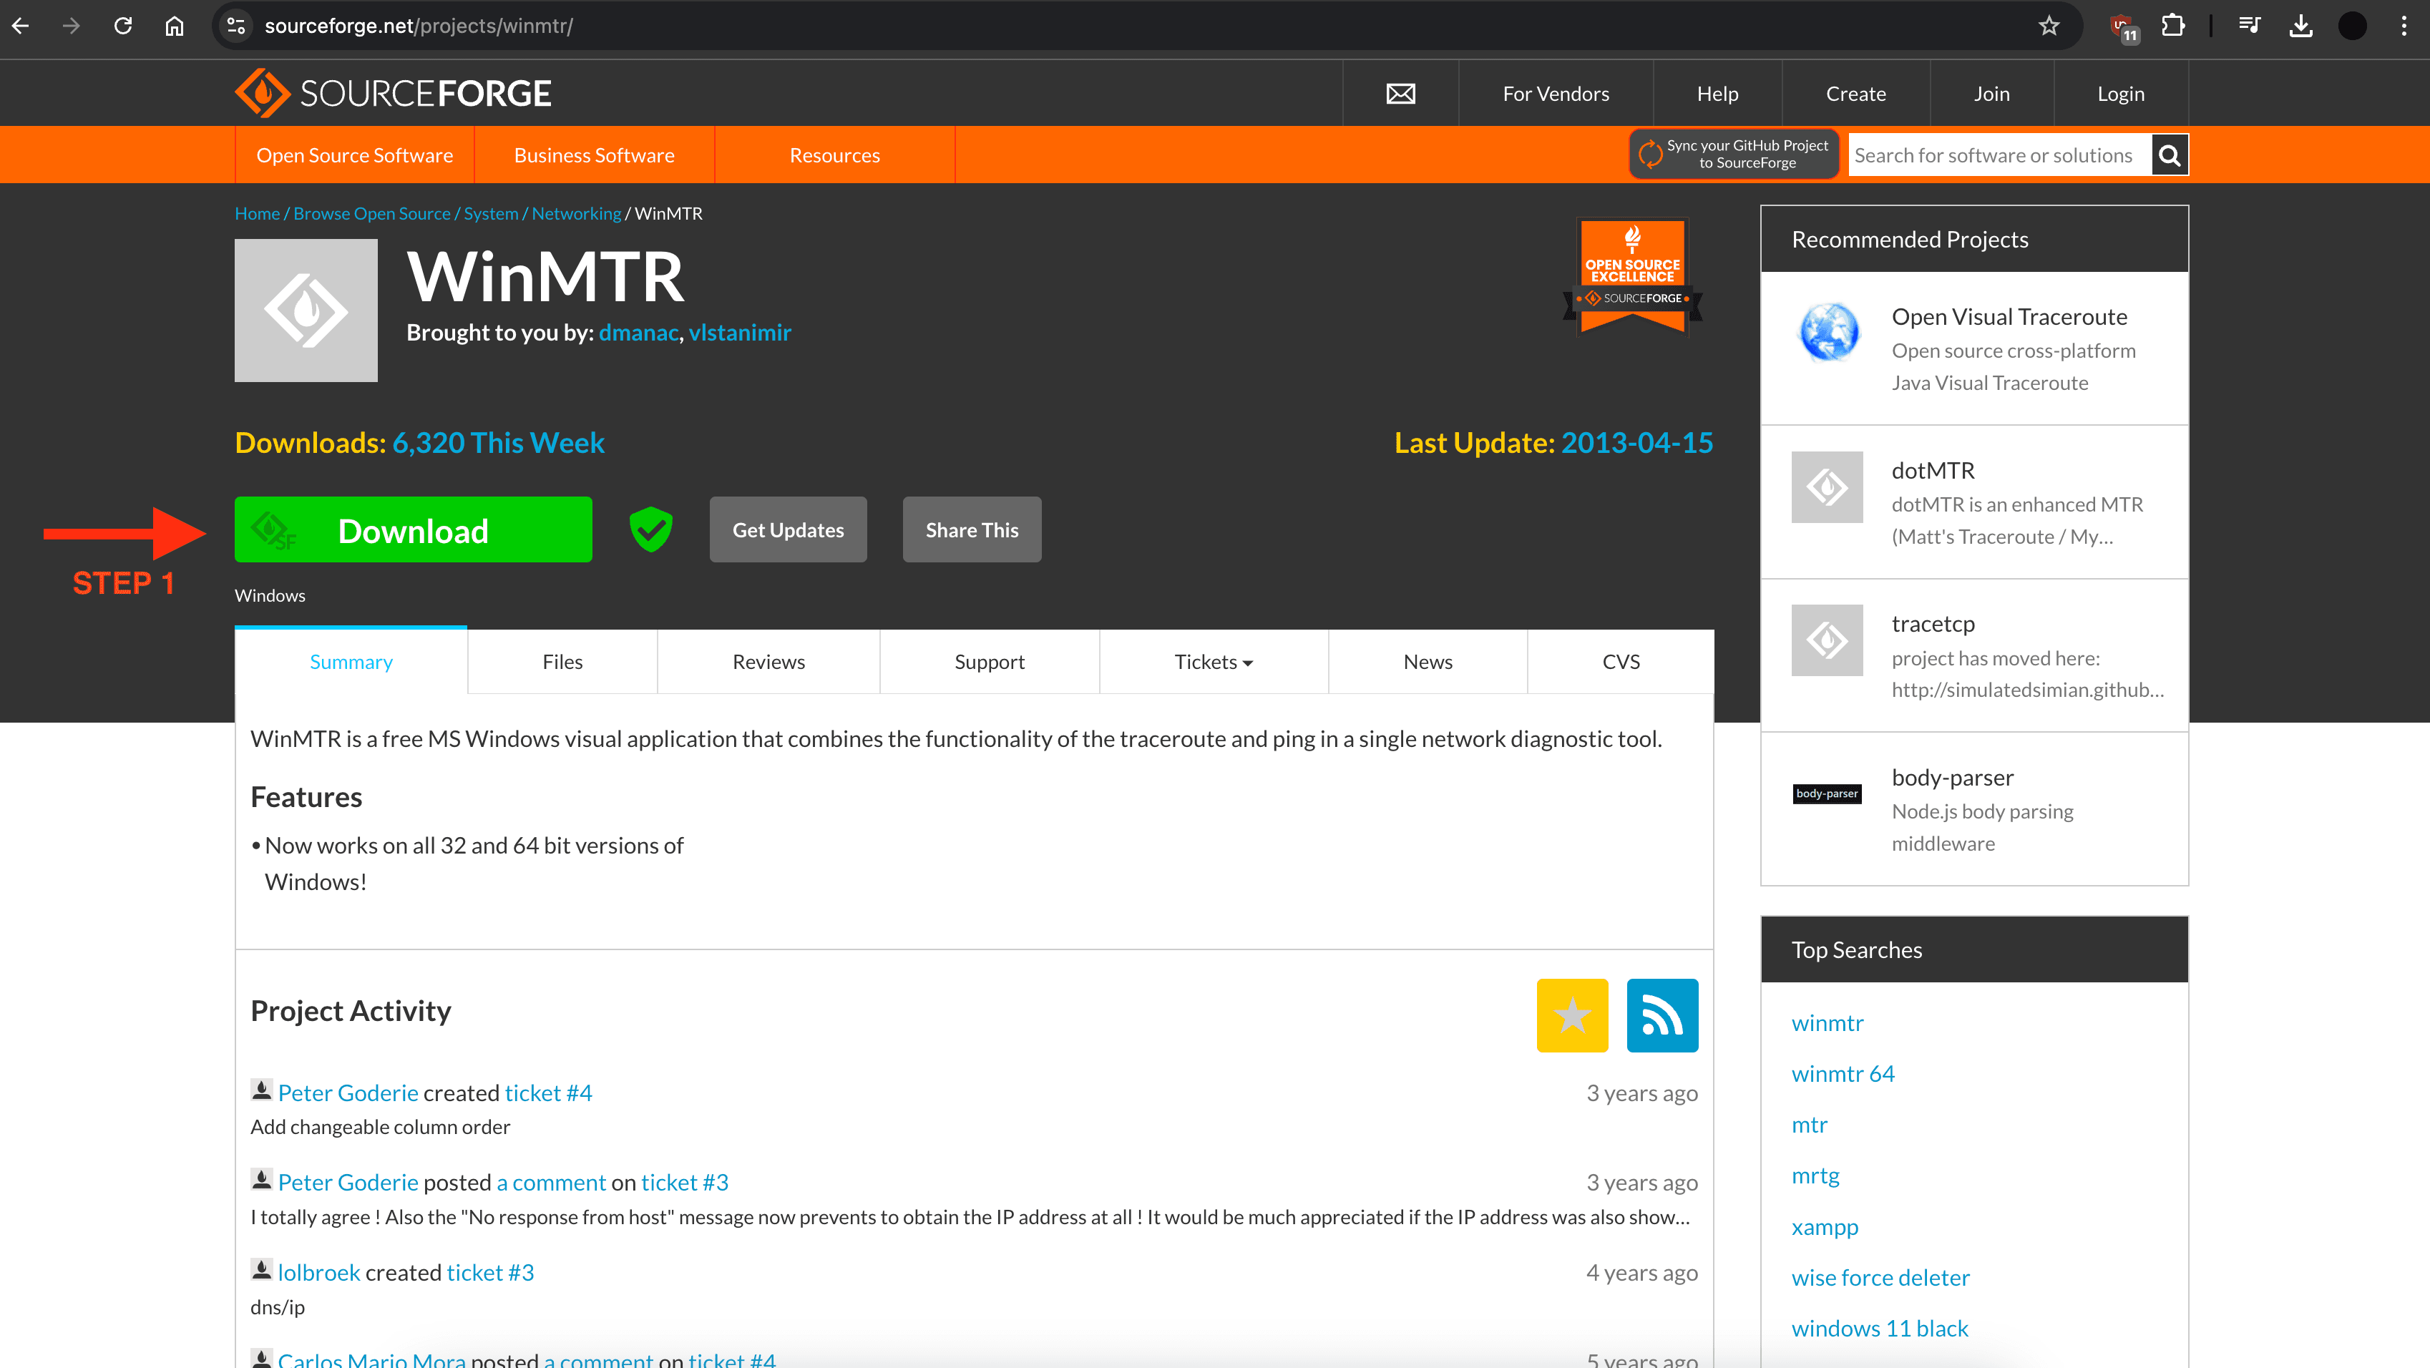Open the Files tab
The height and width of the screenshot is (1368, 2430).
click(562, 661)
